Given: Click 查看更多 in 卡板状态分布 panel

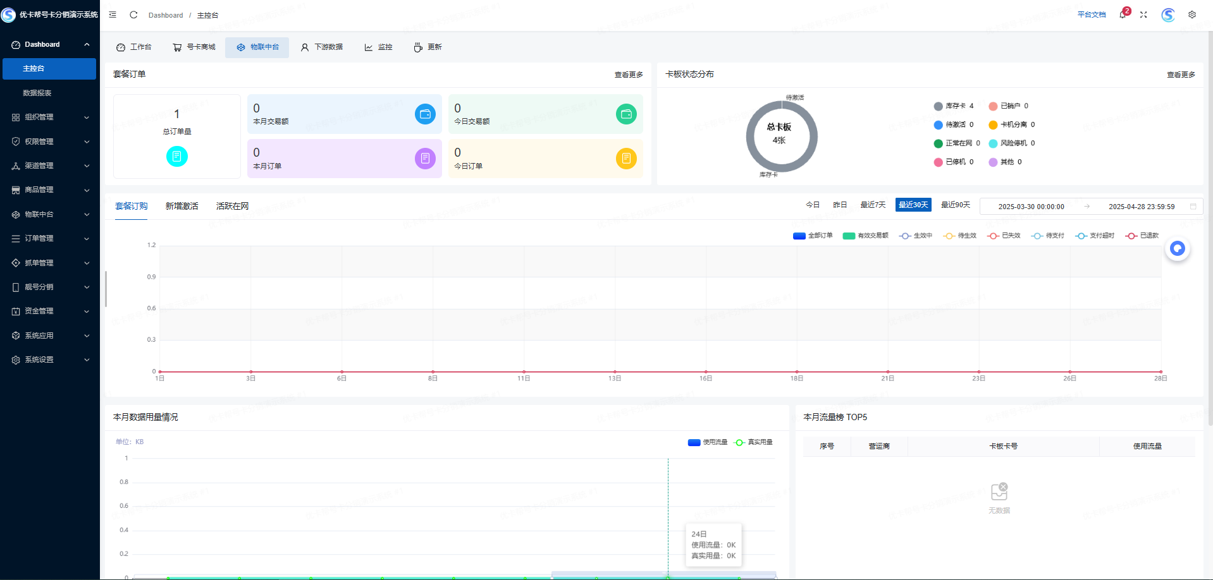Looking at the screenshot, I should (x=1181, y=75).
